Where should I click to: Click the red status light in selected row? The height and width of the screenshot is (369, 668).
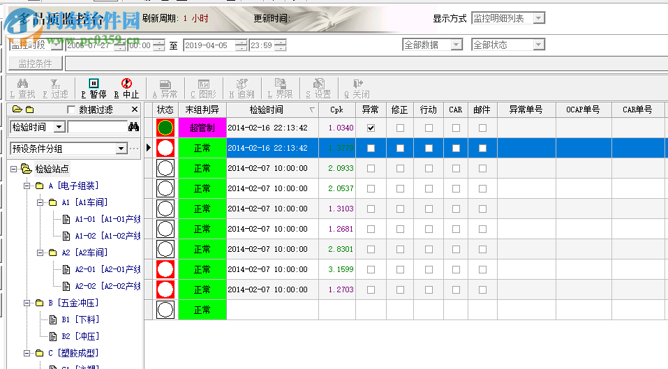(165, 148)
